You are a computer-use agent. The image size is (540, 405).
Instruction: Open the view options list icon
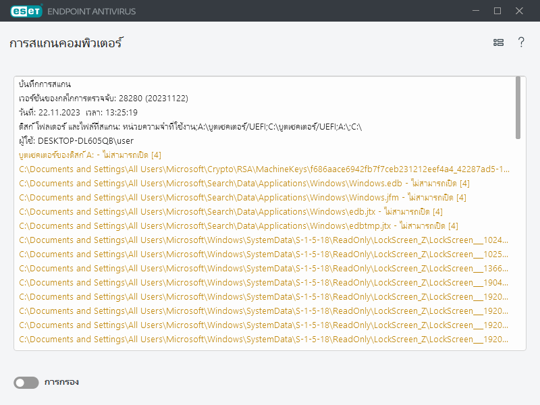pos(498,43)
